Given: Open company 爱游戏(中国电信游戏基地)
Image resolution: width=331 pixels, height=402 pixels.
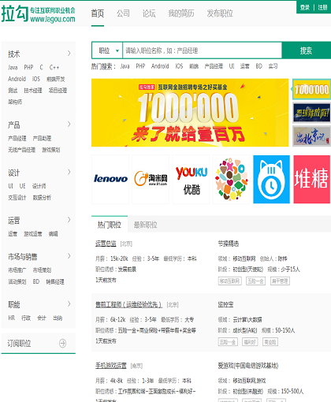Looking at the screenshot, I should (248, 366).
